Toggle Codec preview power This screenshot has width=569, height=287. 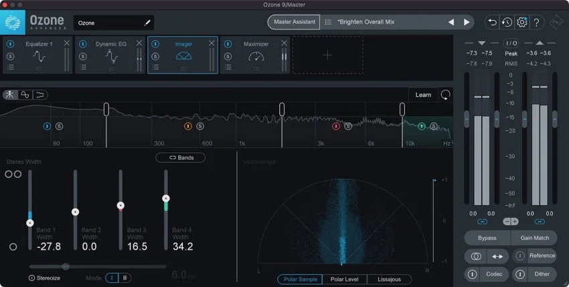tap(472, 274)
